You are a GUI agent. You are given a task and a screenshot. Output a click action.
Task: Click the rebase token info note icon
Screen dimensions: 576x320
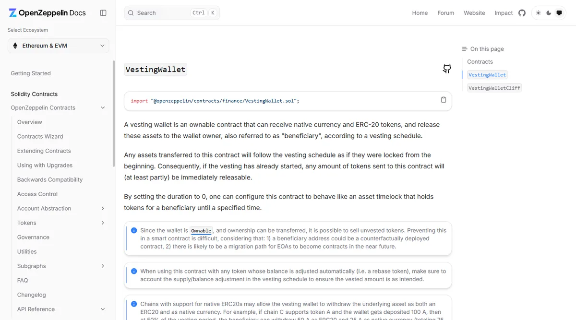pyautogui.click(x=134, y=271)
